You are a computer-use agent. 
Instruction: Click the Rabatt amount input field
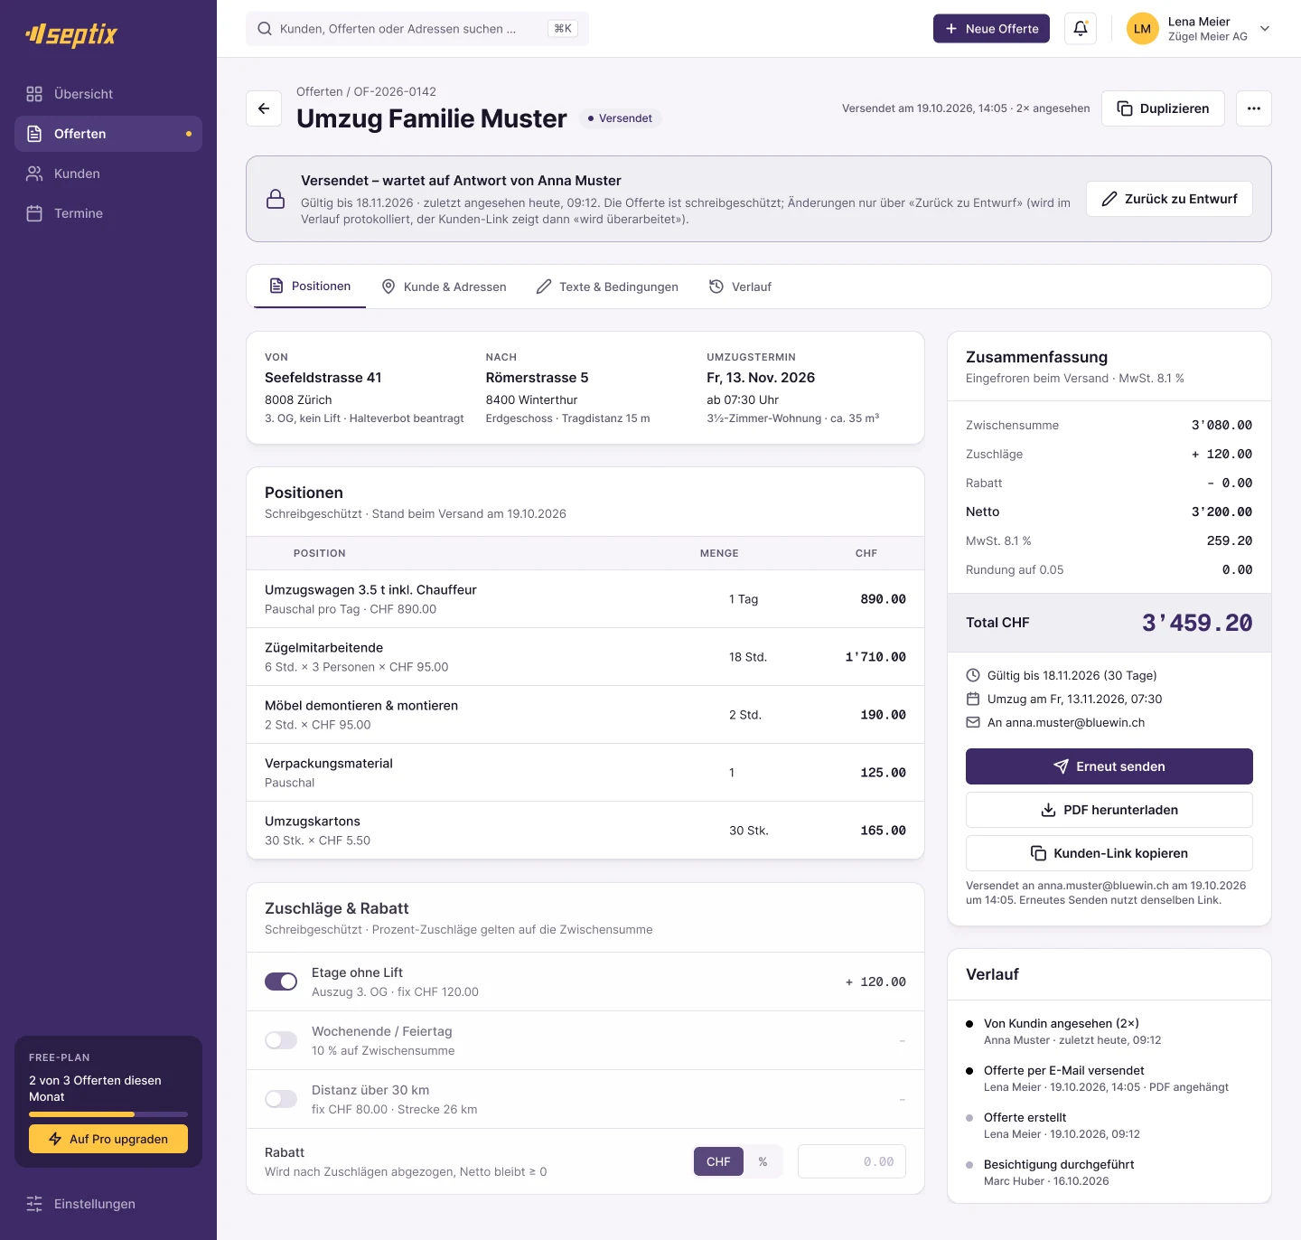point(852,1161)
